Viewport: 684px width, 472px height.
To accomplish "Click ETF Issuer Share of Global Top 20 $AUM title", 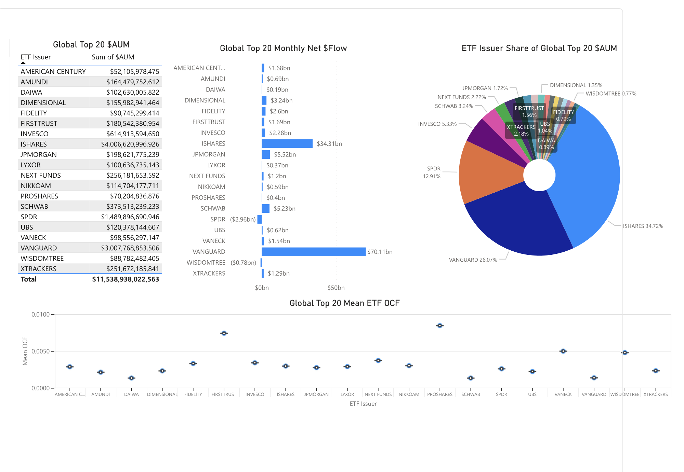I will 539,48.
